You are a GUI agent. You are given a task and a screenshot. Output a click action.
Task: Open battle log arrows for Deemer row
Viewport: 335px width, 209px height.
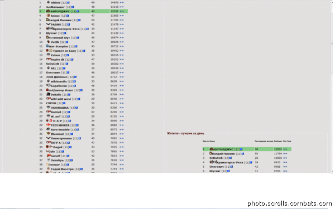coord(122,164)
